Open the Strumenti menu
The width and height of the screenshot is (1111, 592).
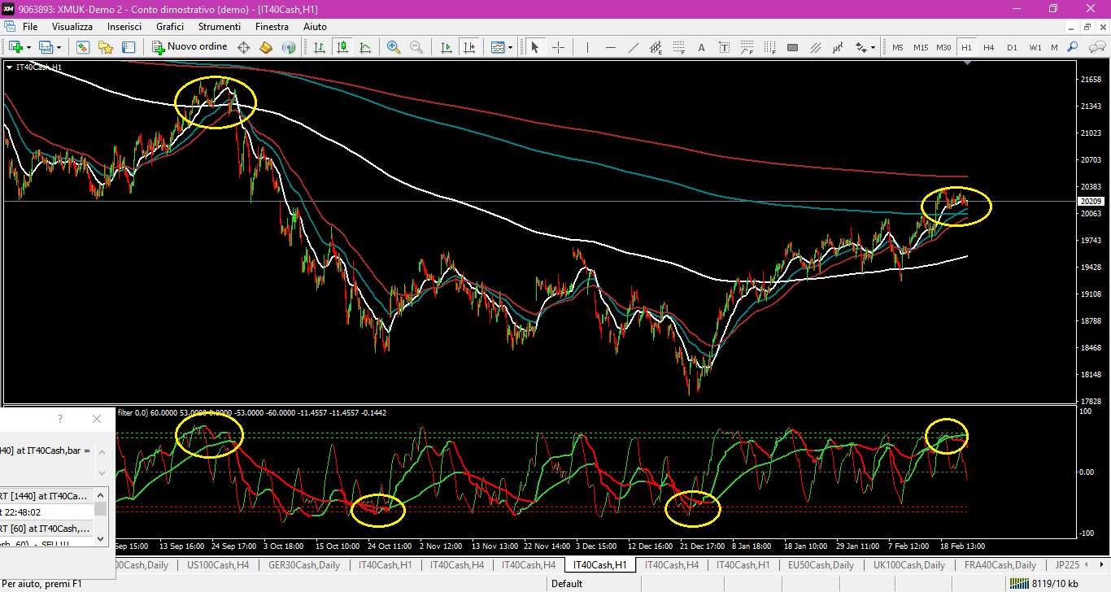220,27
